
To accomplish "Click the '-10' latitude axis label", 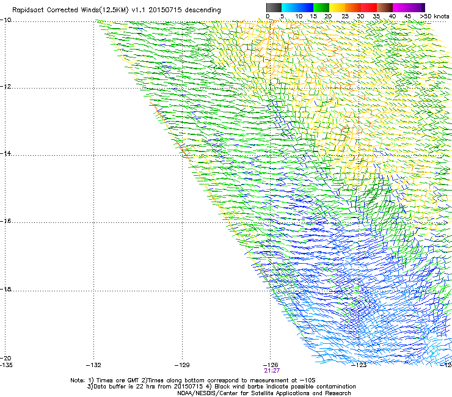I will [x=5, y=20].
